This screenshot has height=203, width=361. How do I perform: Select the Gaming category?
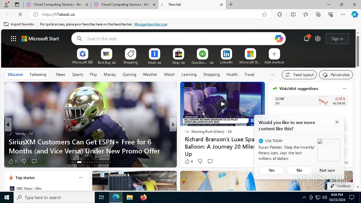(129, 74)
